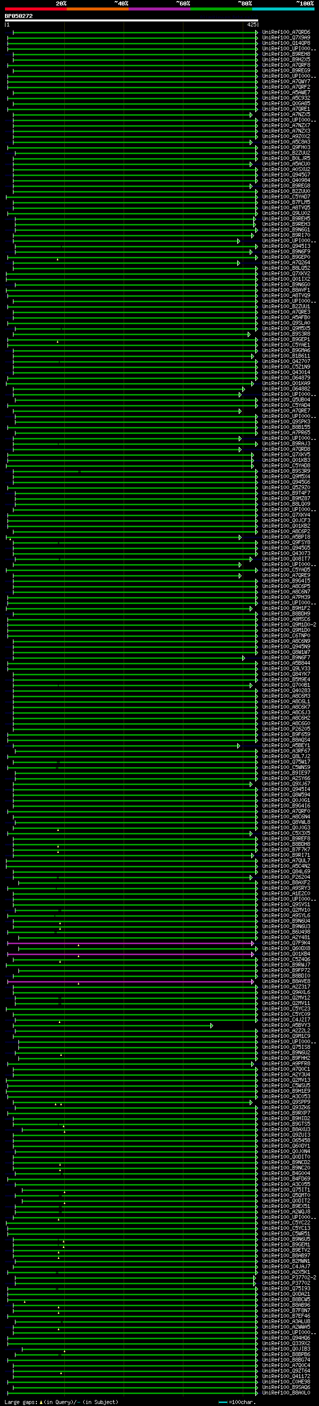Viewport: 319px width, 1406px height.
Task: Select the UniRef100_B9RI70 label
Action: point(286,235)
